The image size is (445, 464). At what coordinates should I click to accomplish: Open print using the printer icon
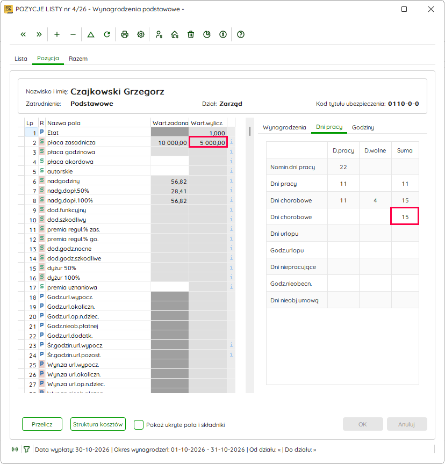pos(125,34)
